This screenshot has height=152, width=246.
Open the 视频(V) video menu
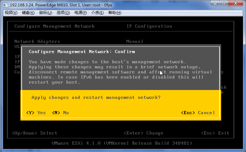click(11, 13)
